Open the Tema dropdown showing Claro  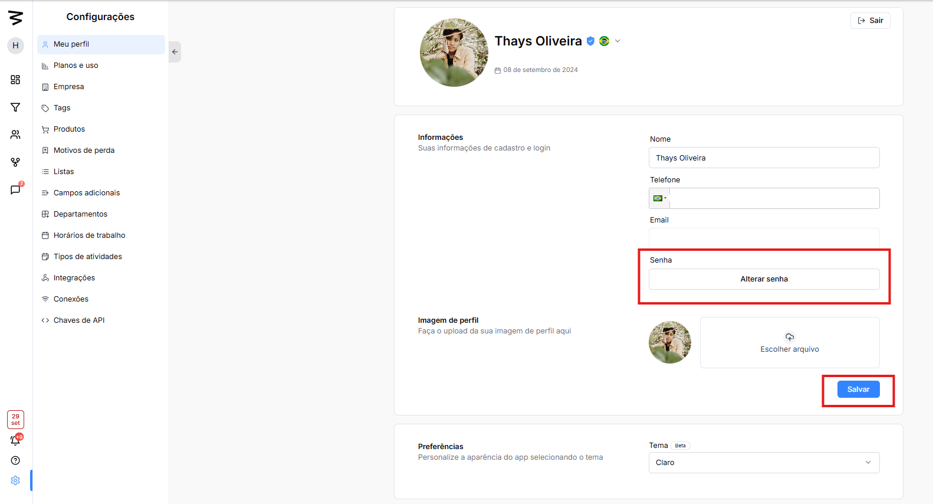[764, 463]
